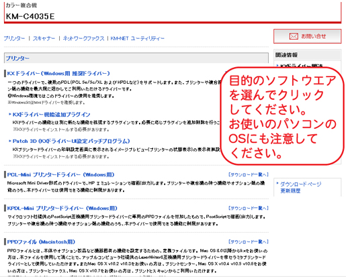Viewport: 346px width, 277px height.
Task: Click the KM-C4035E model title text
Action: [x=30, y=16]
